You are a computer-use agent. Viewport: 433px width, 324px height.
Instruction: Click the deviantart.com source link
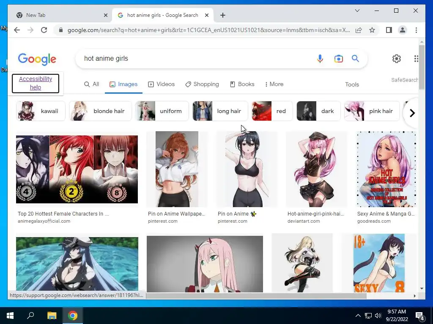[x=304, y=221]
